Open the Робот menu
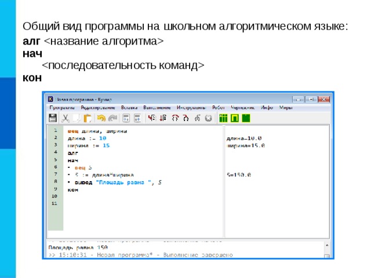 pos(218,108)
